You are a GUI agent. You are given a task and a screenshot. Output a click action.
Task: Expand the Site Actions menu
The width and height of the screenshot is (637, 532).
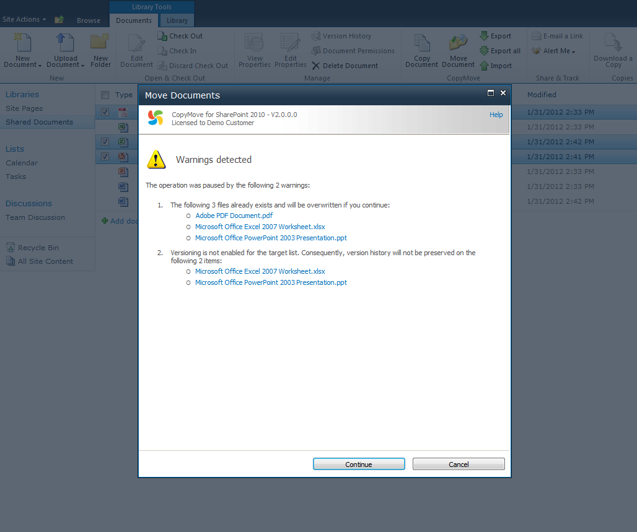tap(24, 19)
